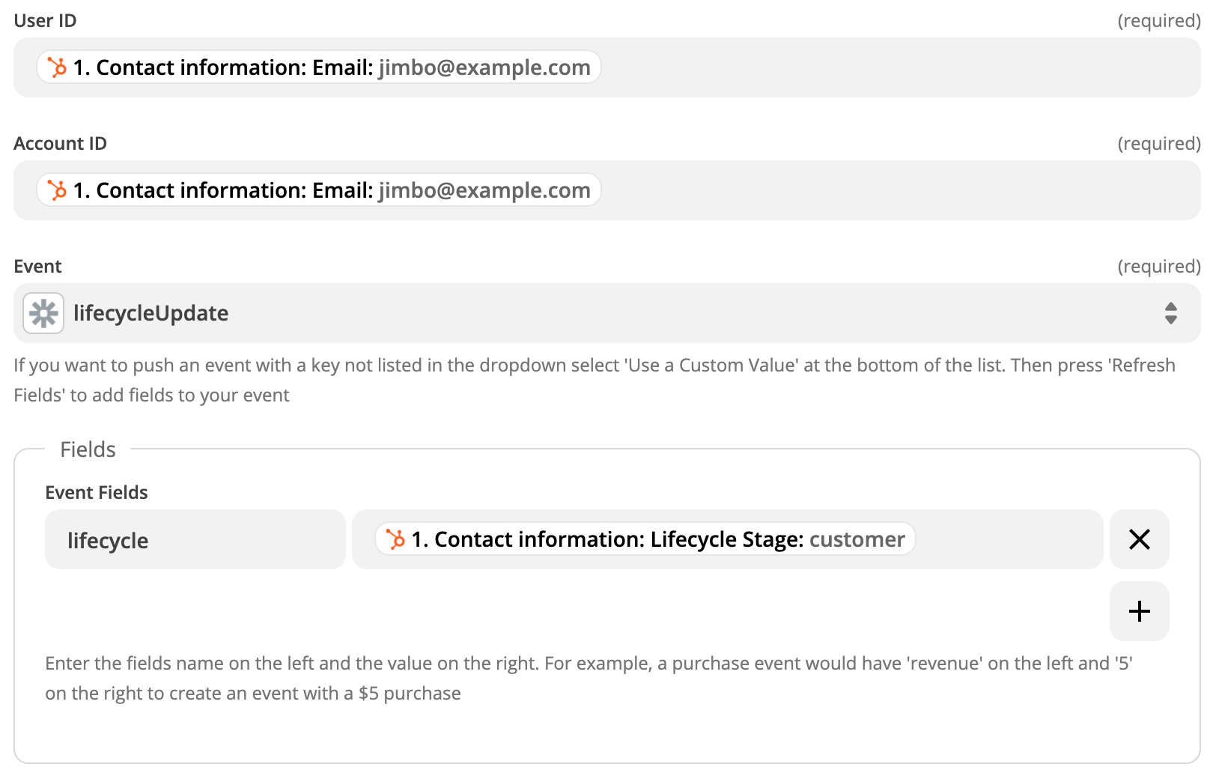Click the lifecycle field name input
The height and width of the screenshot is (779, 1219).
[x=195, y=539]
